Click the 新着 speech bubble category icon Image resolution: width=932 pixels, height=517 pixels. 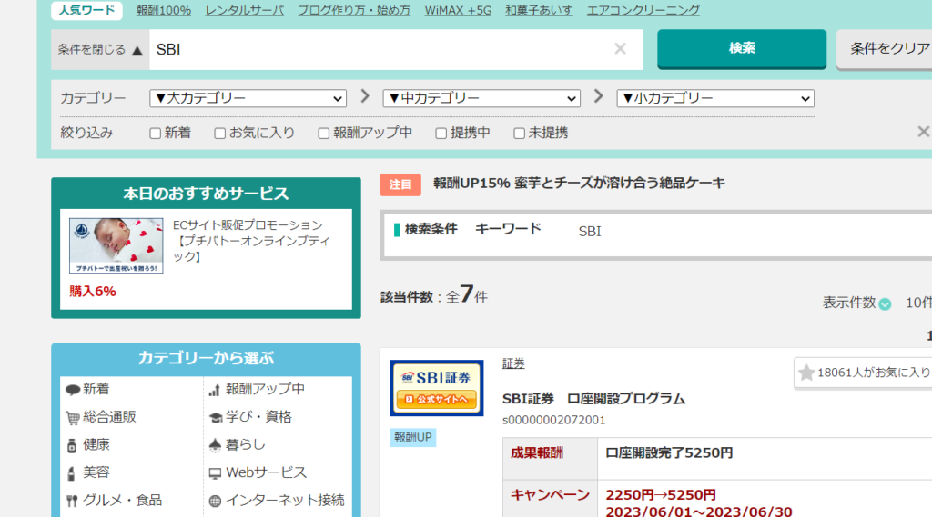pos(73,390)
